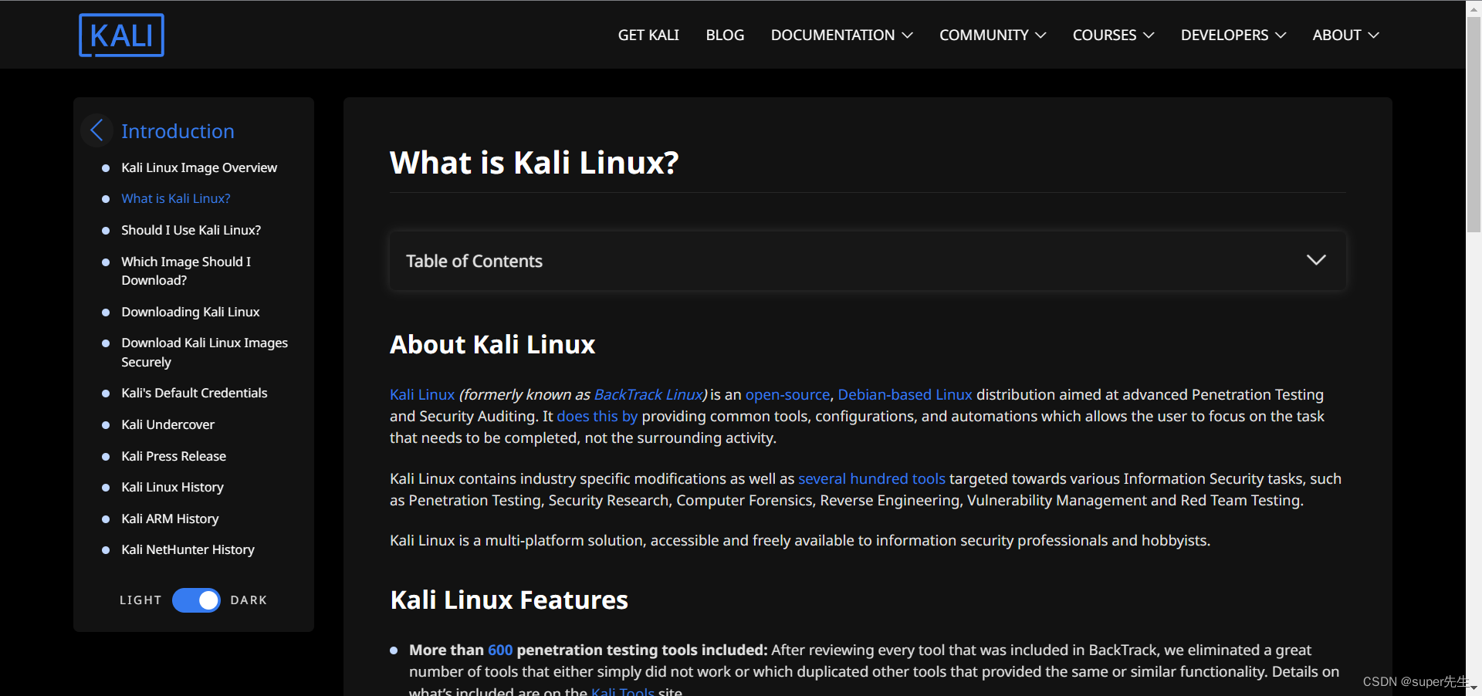1482x696 pixels.
Task: Open the About dropdown menu
Action: point(1345,35)
